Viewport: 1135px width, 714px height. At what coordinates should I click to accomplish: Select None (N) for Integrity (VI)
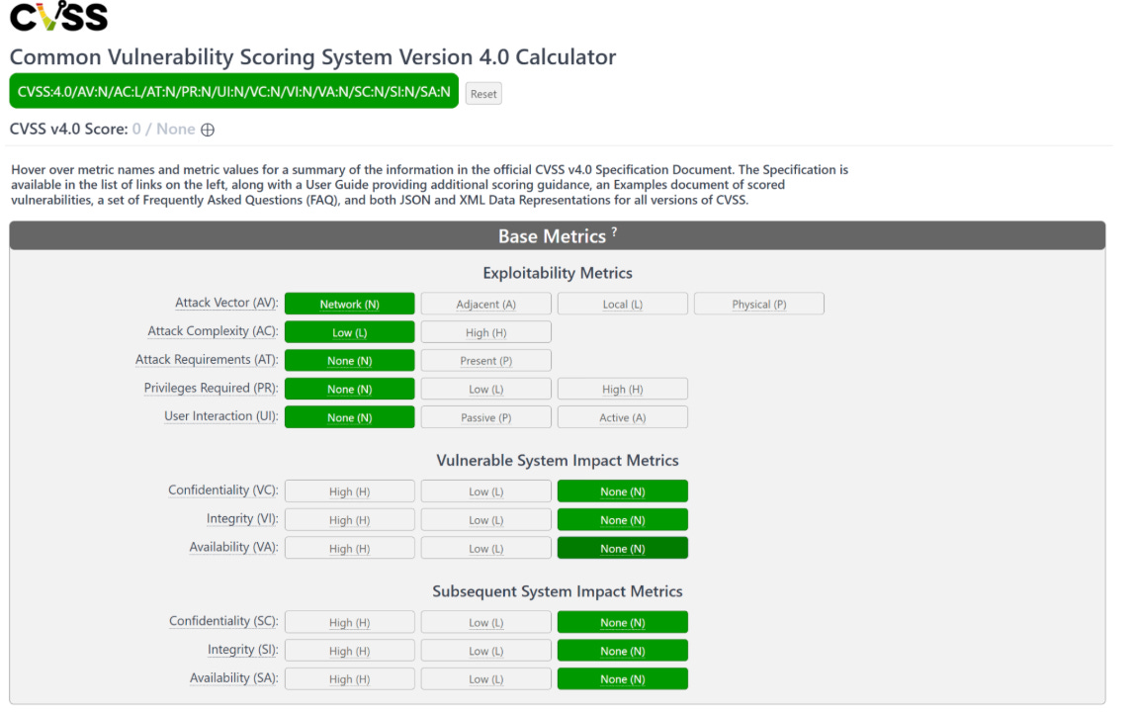pos(623,520)
